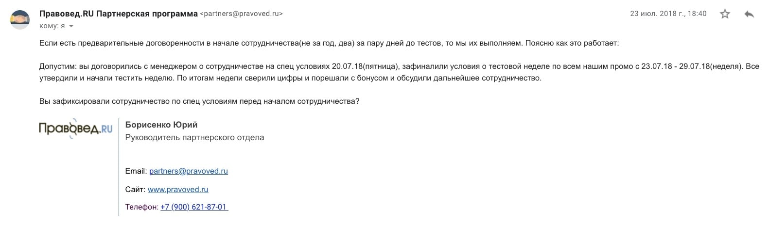The height and width of the screenshot is (227, 769).
Task: Open the partners@pravoved.ru email link
Action: point(189,171)
